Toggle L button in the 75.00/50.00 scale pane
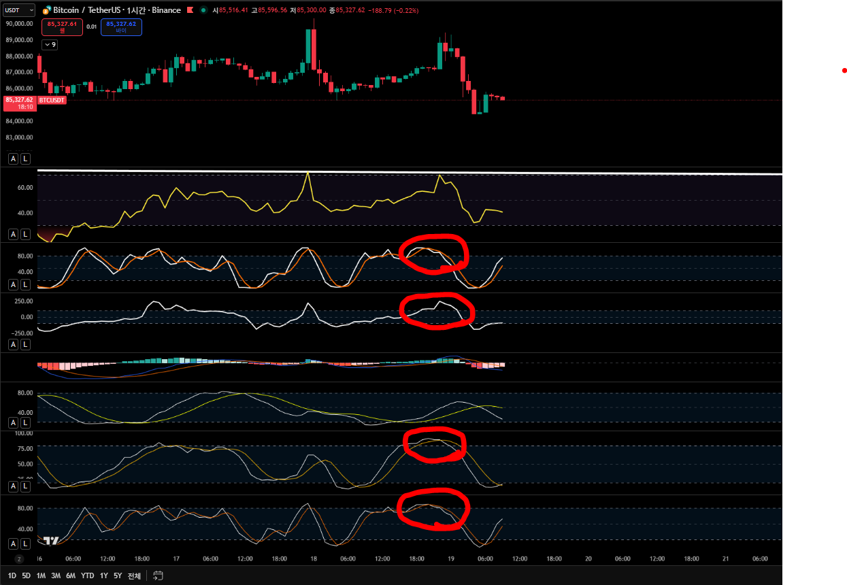847x585 pixels. tap(25, 486)
